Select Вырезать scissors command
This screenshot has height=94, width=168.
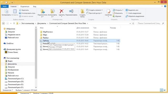(24, 10)
